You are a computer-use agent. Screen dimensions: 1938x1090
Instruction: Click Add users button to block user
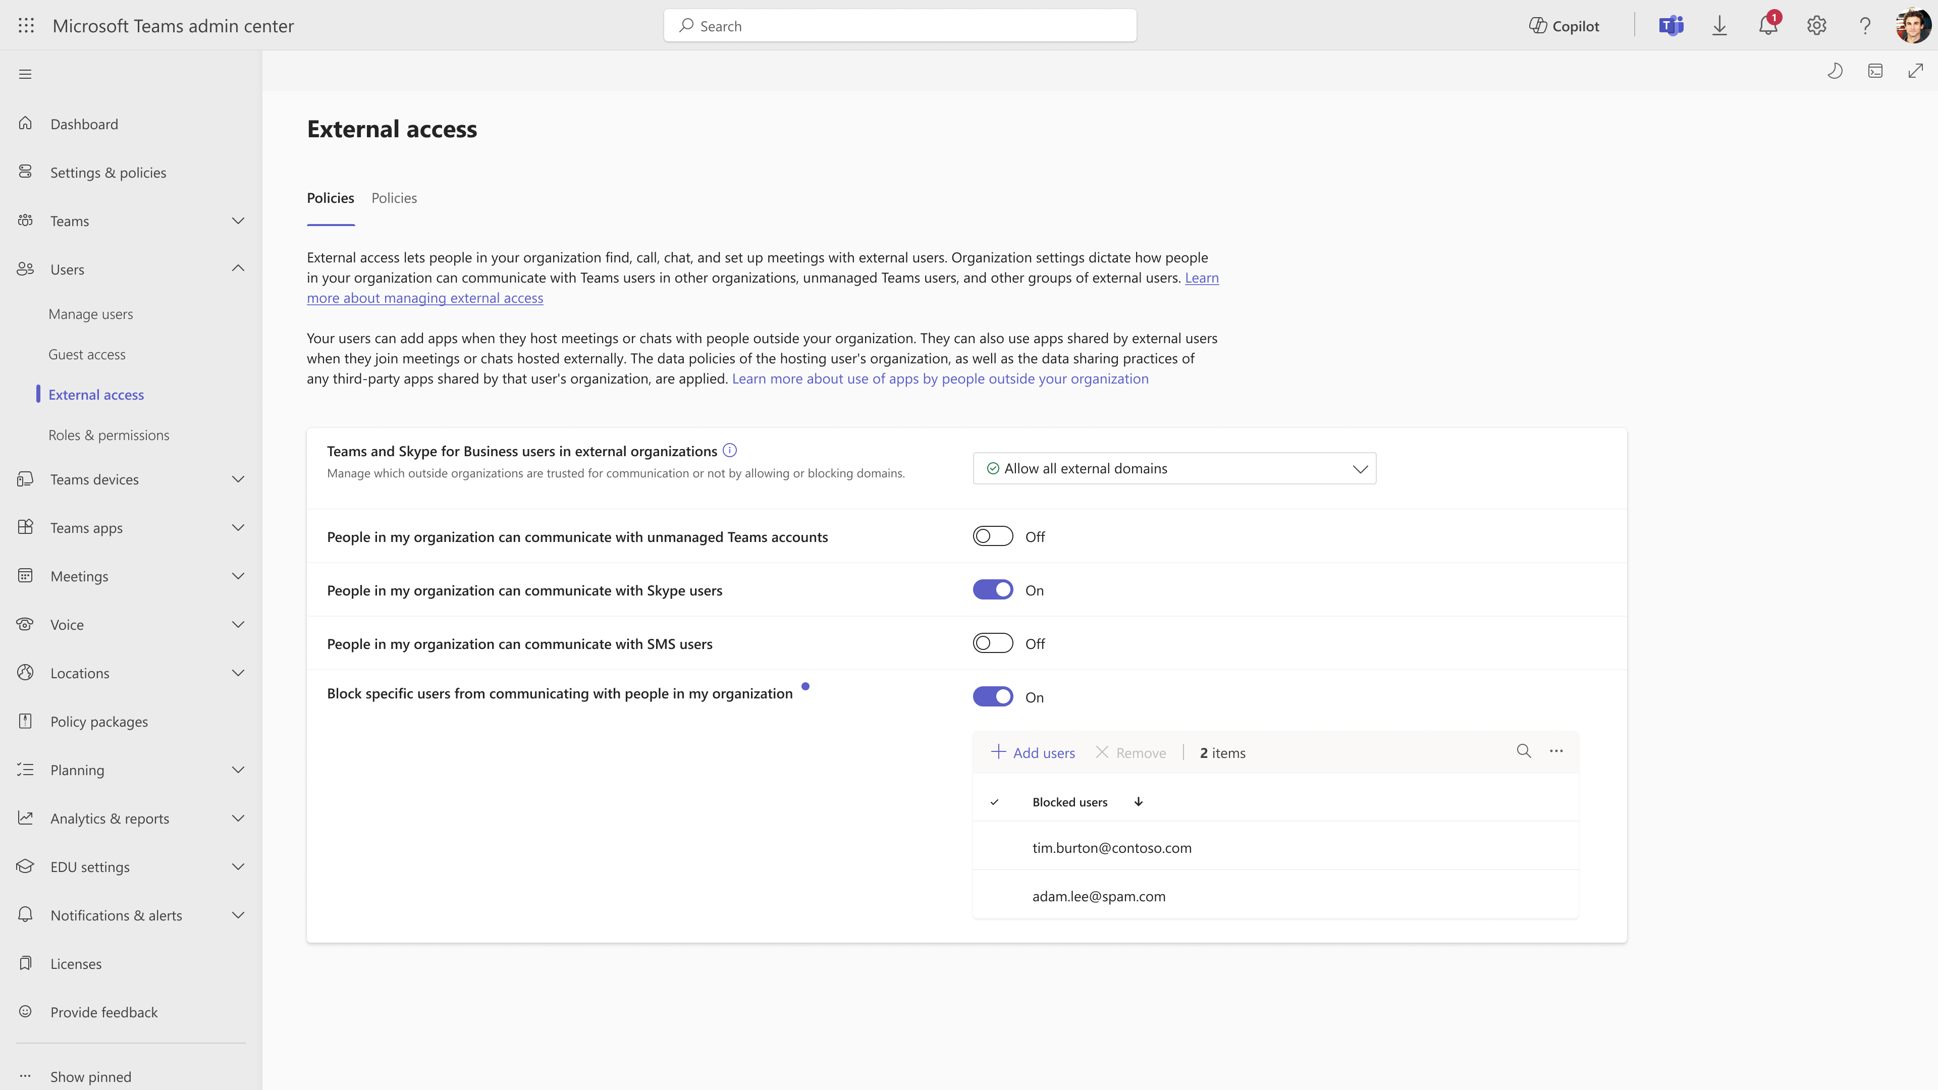coord(1033,752)
